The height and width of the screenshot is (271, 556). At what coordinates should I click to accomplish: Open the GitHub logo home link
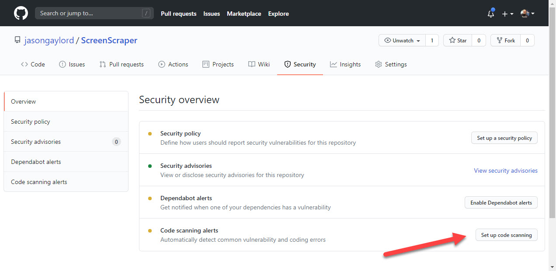pos(21,13)
